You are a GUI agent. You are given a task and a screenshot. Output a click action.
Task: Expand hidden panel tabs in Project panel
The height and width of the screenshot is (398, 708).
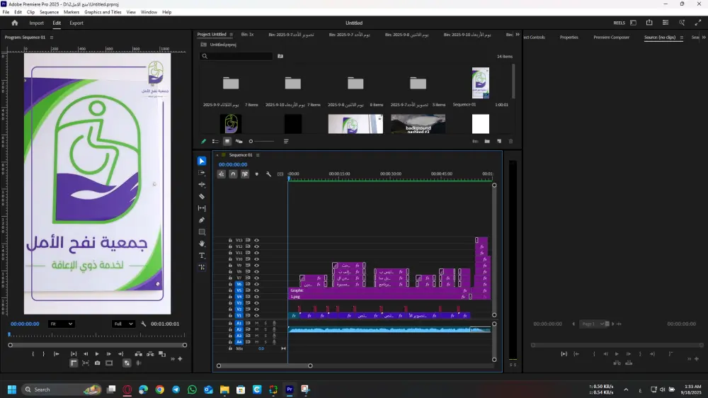517,34
